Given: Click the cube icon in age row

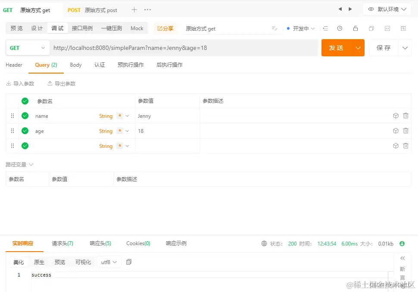Looking at the screenshot, I should click(x=396, y=131).
